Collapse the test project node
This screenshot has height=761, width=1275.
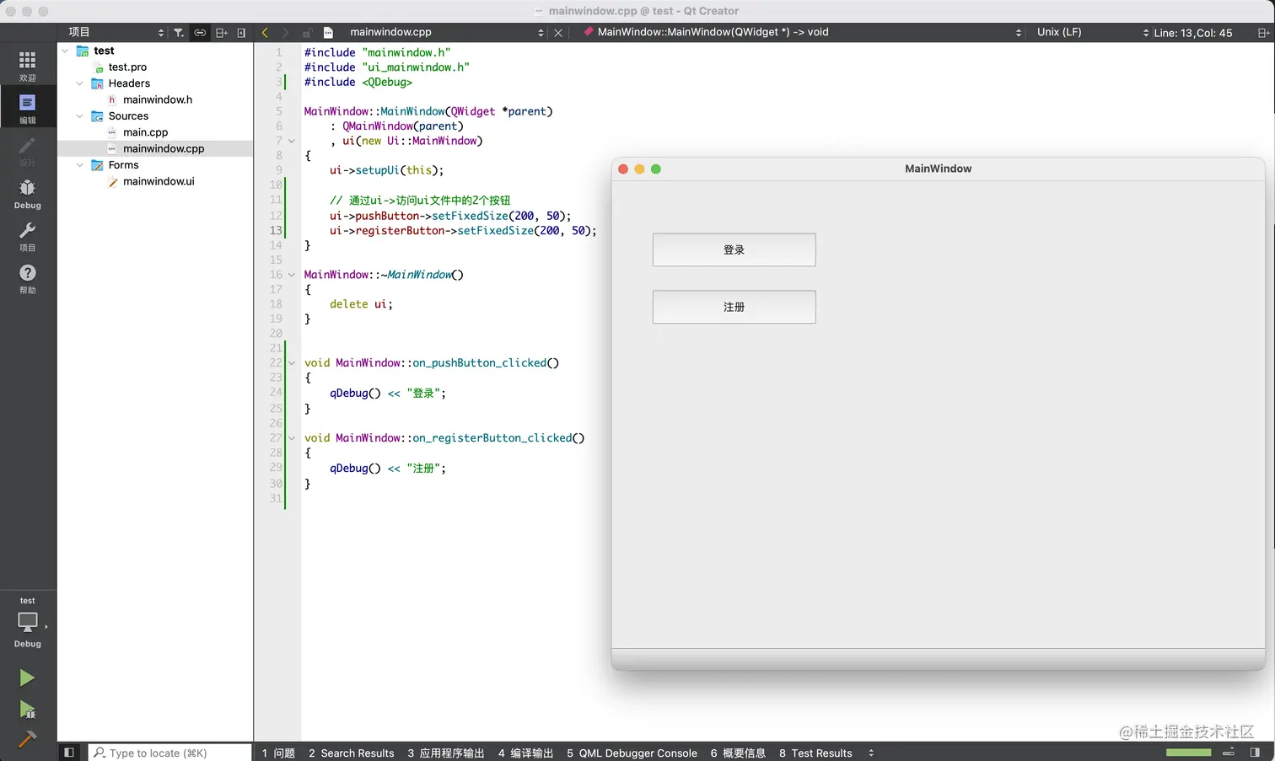coord(65,51)
